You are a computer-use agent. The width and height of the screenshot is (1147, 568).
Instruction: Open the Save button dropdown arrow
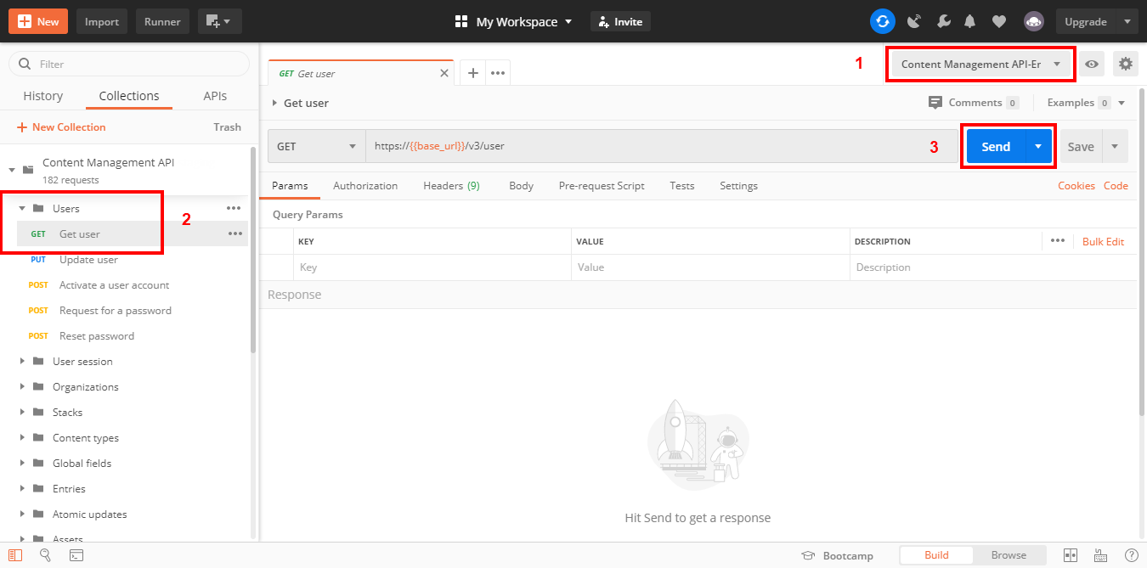[1115, 146]
